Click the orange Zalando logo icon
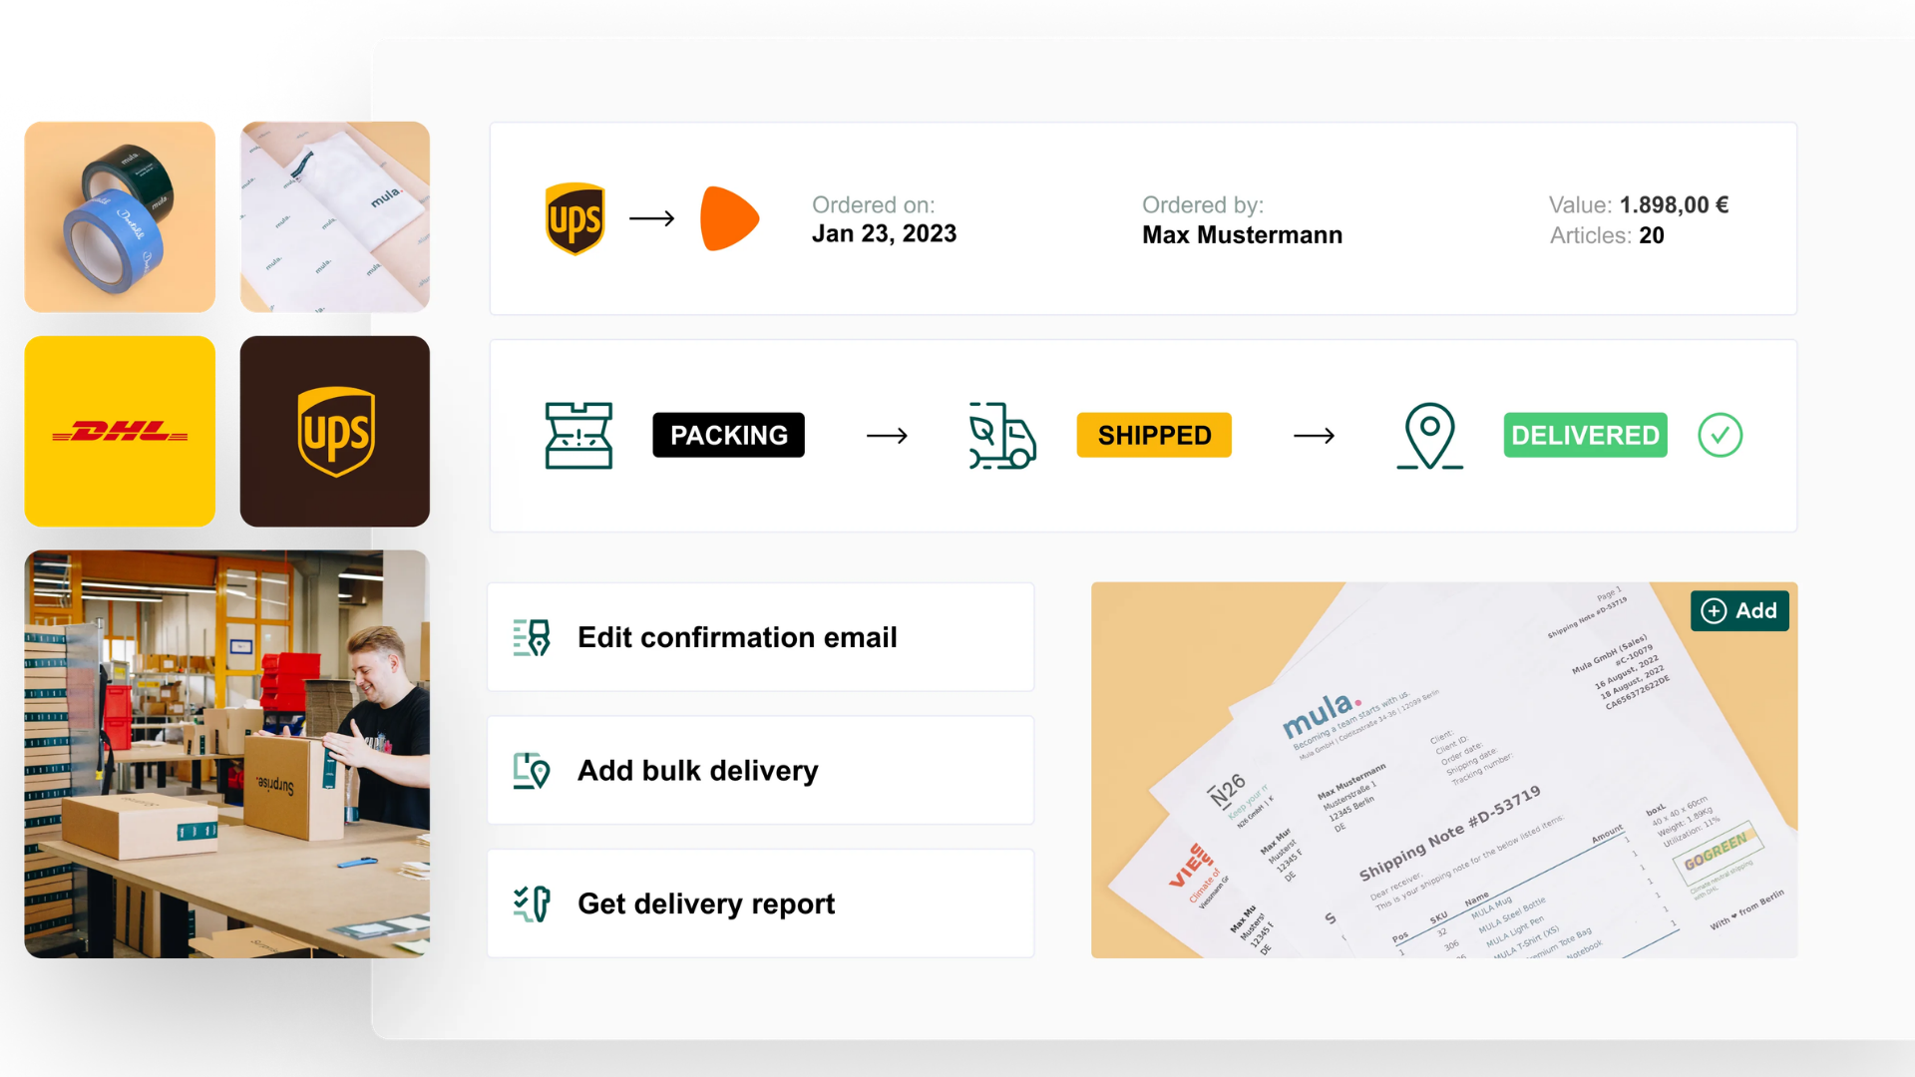 (x=730, y=218)
